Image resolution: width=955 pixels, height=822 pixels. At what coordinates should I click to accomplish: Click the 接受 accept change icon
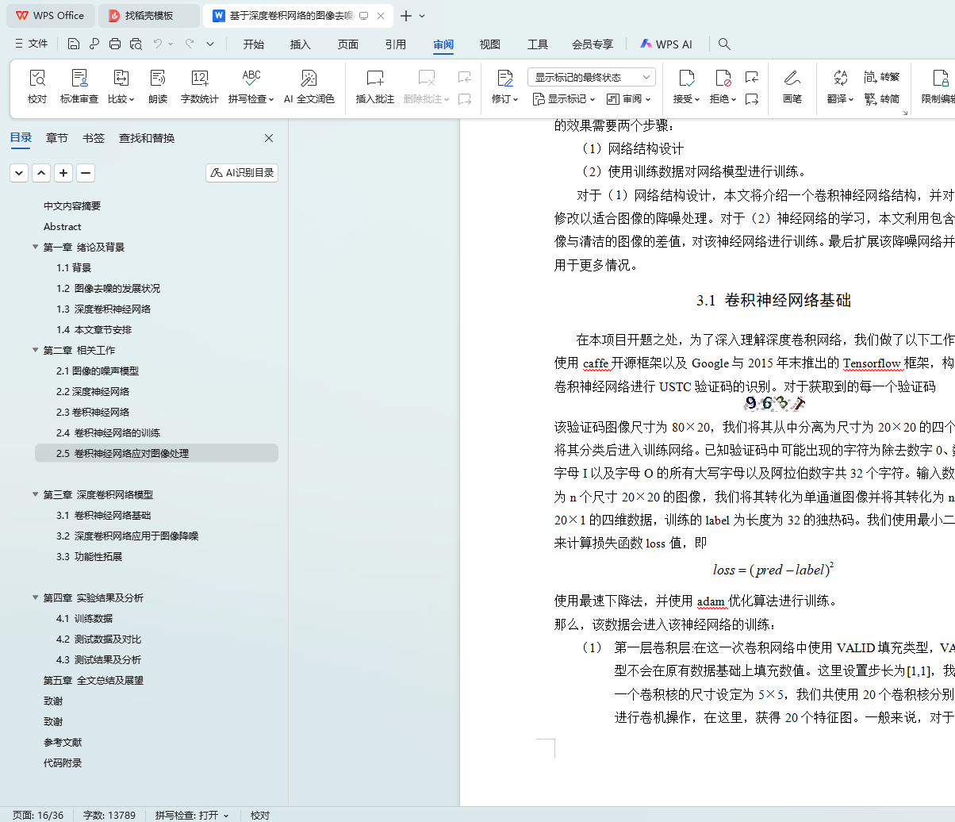(687, 78)
